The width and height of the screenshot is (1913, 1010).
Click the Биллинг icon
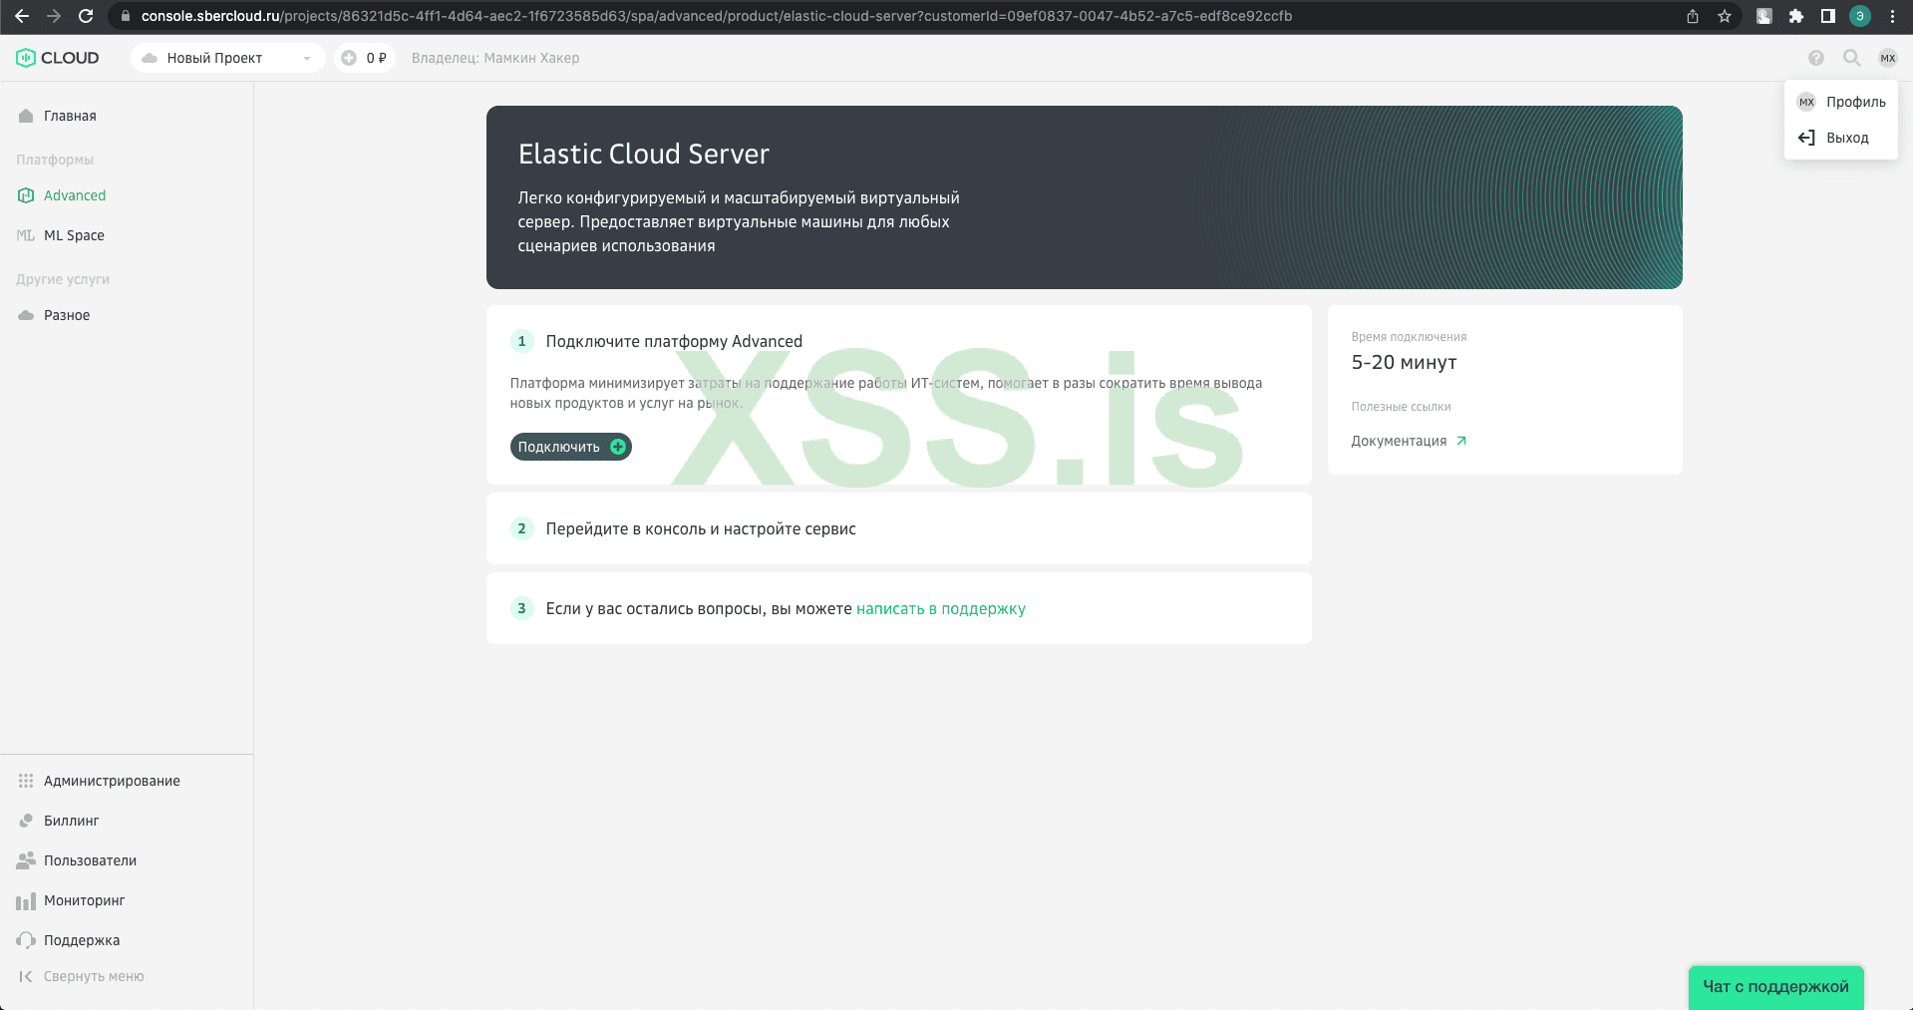26,821
